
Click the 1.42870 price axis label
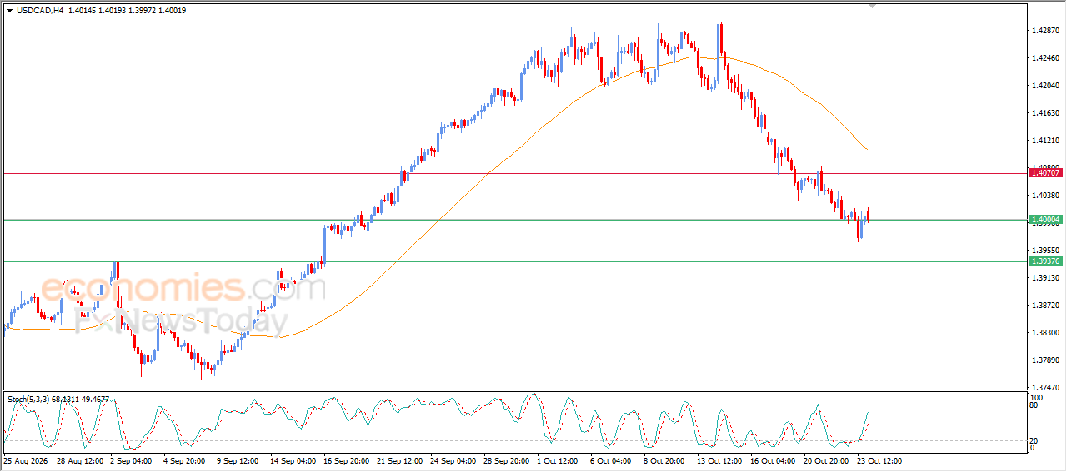(1045, 31)
